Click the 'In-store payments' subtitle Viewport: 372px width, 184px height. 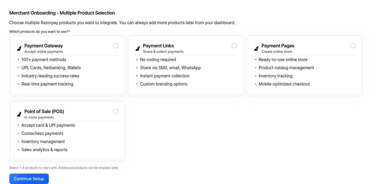click(39, 117)
